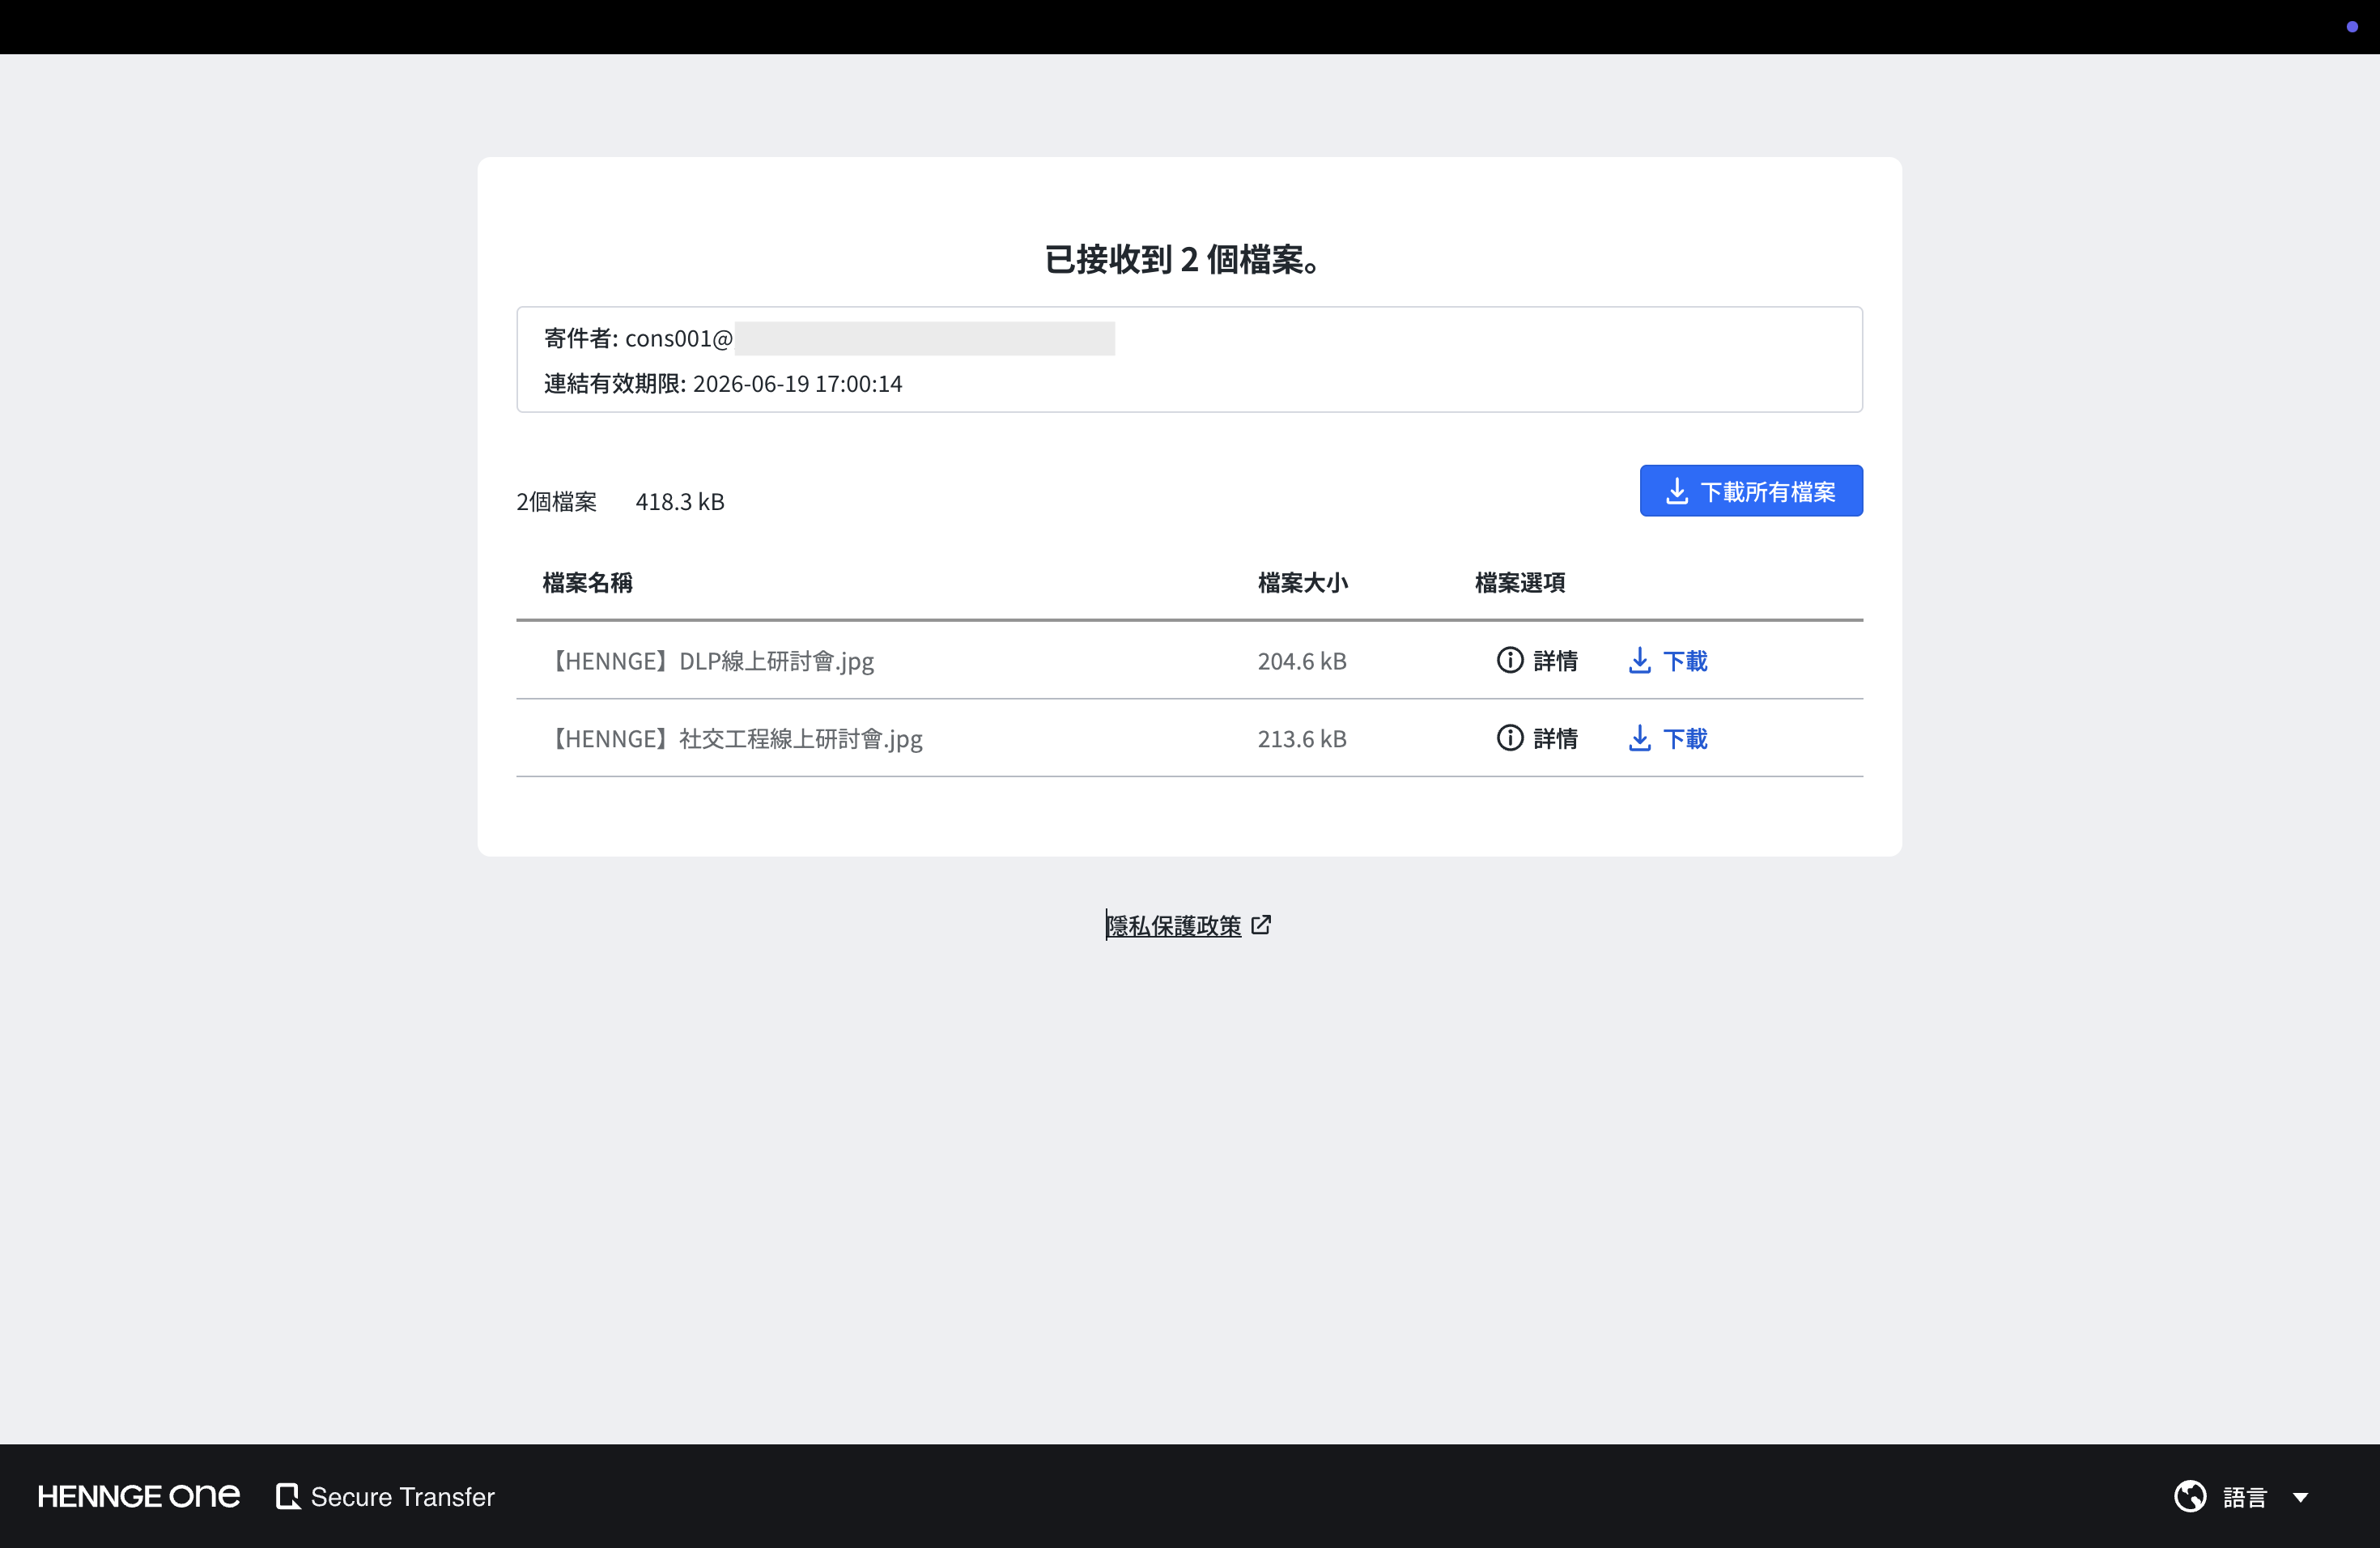
Task: Click download arrow icon for 社交工程線上研討會.jpg
Action: coord(1640,738)
